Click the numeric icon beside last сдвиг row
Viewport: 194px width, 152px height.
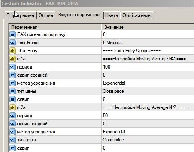(13, 148)
